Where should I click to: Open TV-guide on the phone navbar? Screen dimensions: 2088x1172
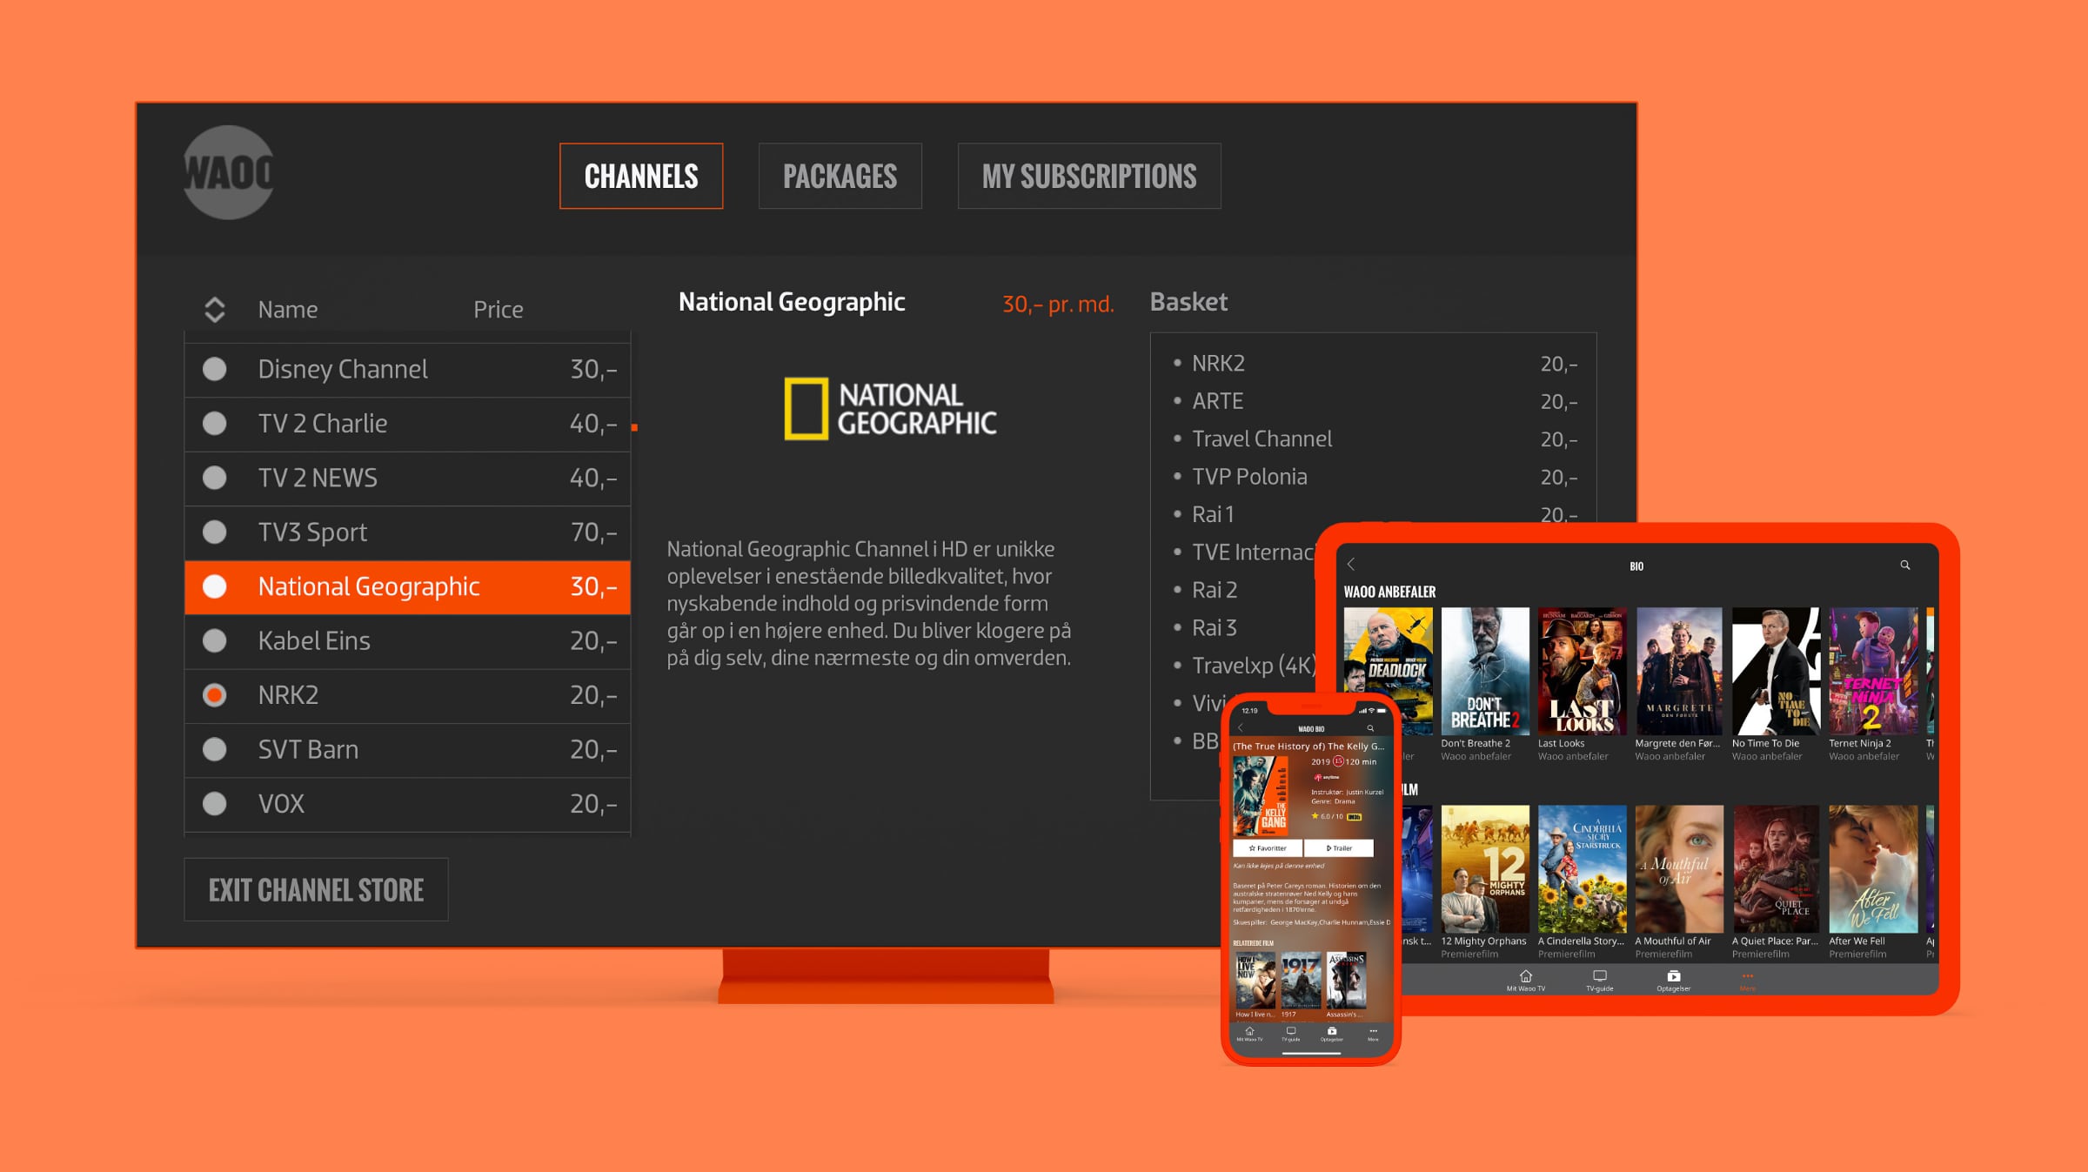1291,1034
